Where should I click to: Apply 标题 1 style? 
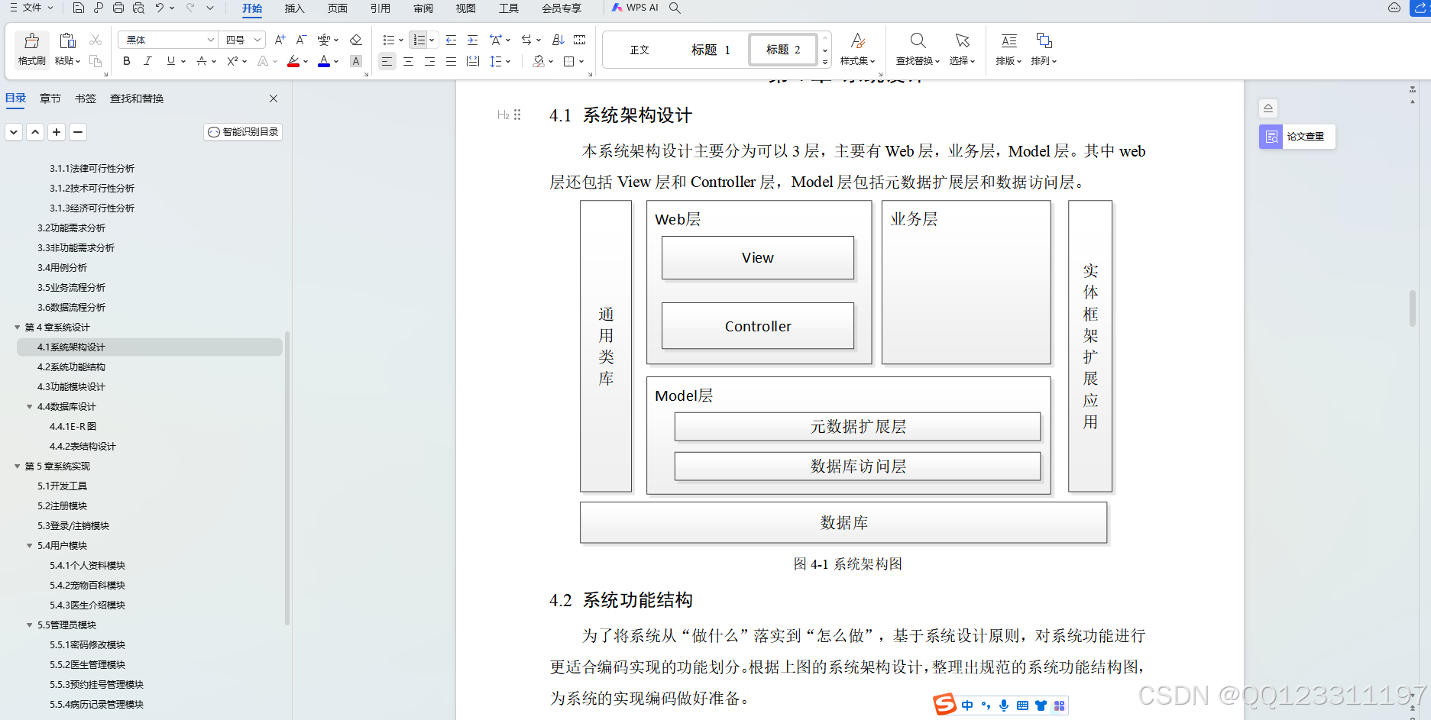[711, 50]
